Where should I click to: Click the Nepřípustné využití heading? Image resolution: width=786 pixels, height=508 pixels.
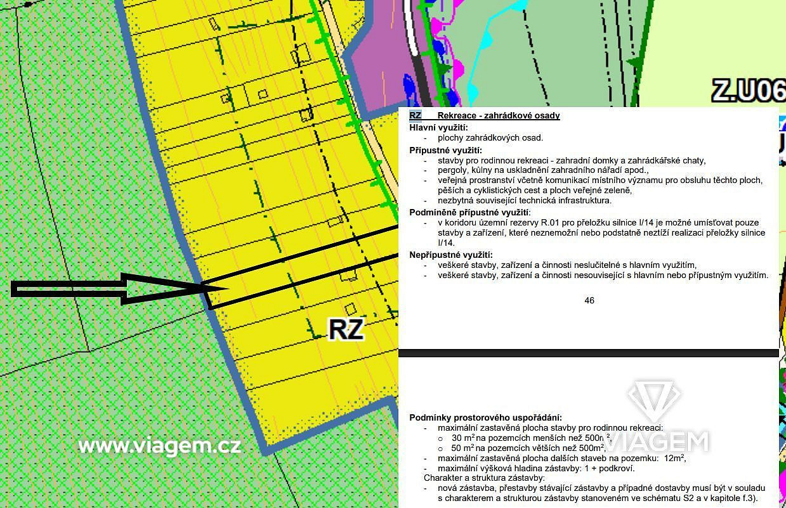coord(451,255)
